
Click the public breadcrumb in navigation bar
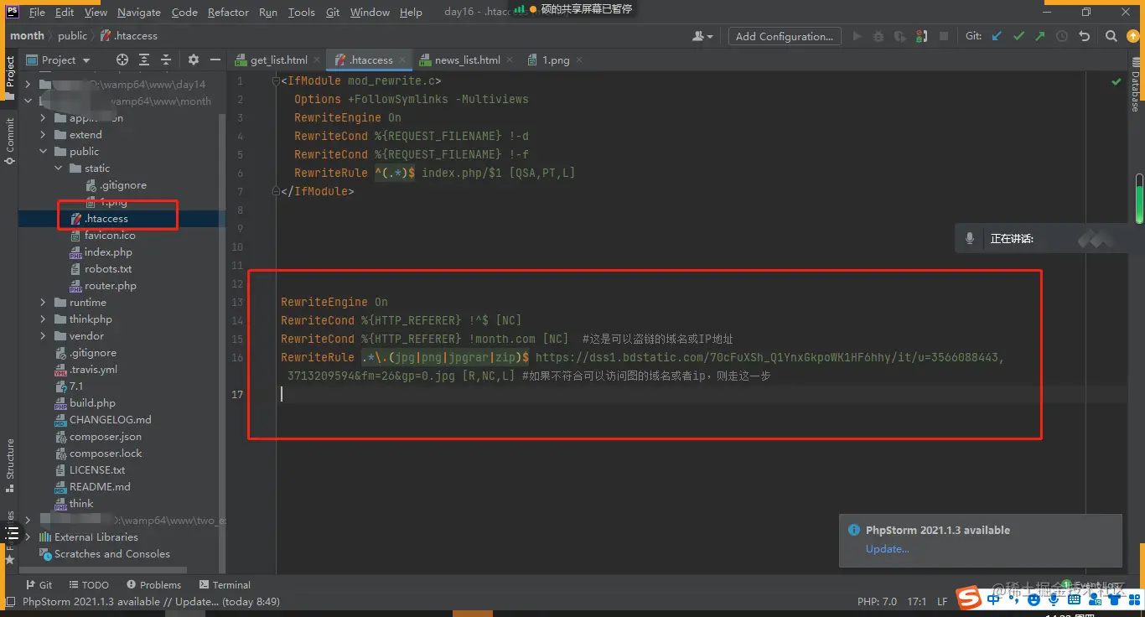click(x=72, y=36)
